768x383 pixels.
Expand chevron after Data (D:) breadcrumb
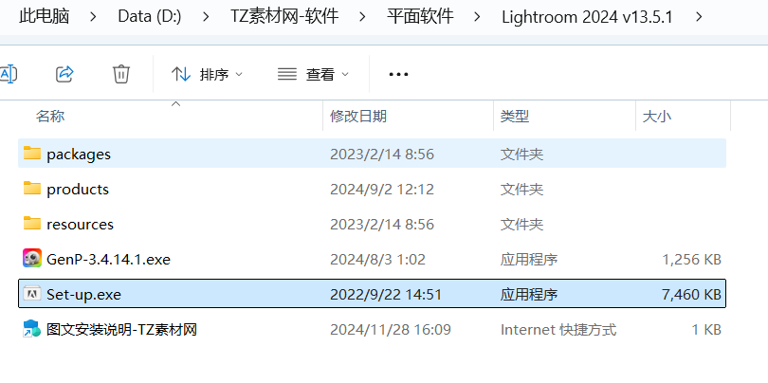tap(206, 17)
